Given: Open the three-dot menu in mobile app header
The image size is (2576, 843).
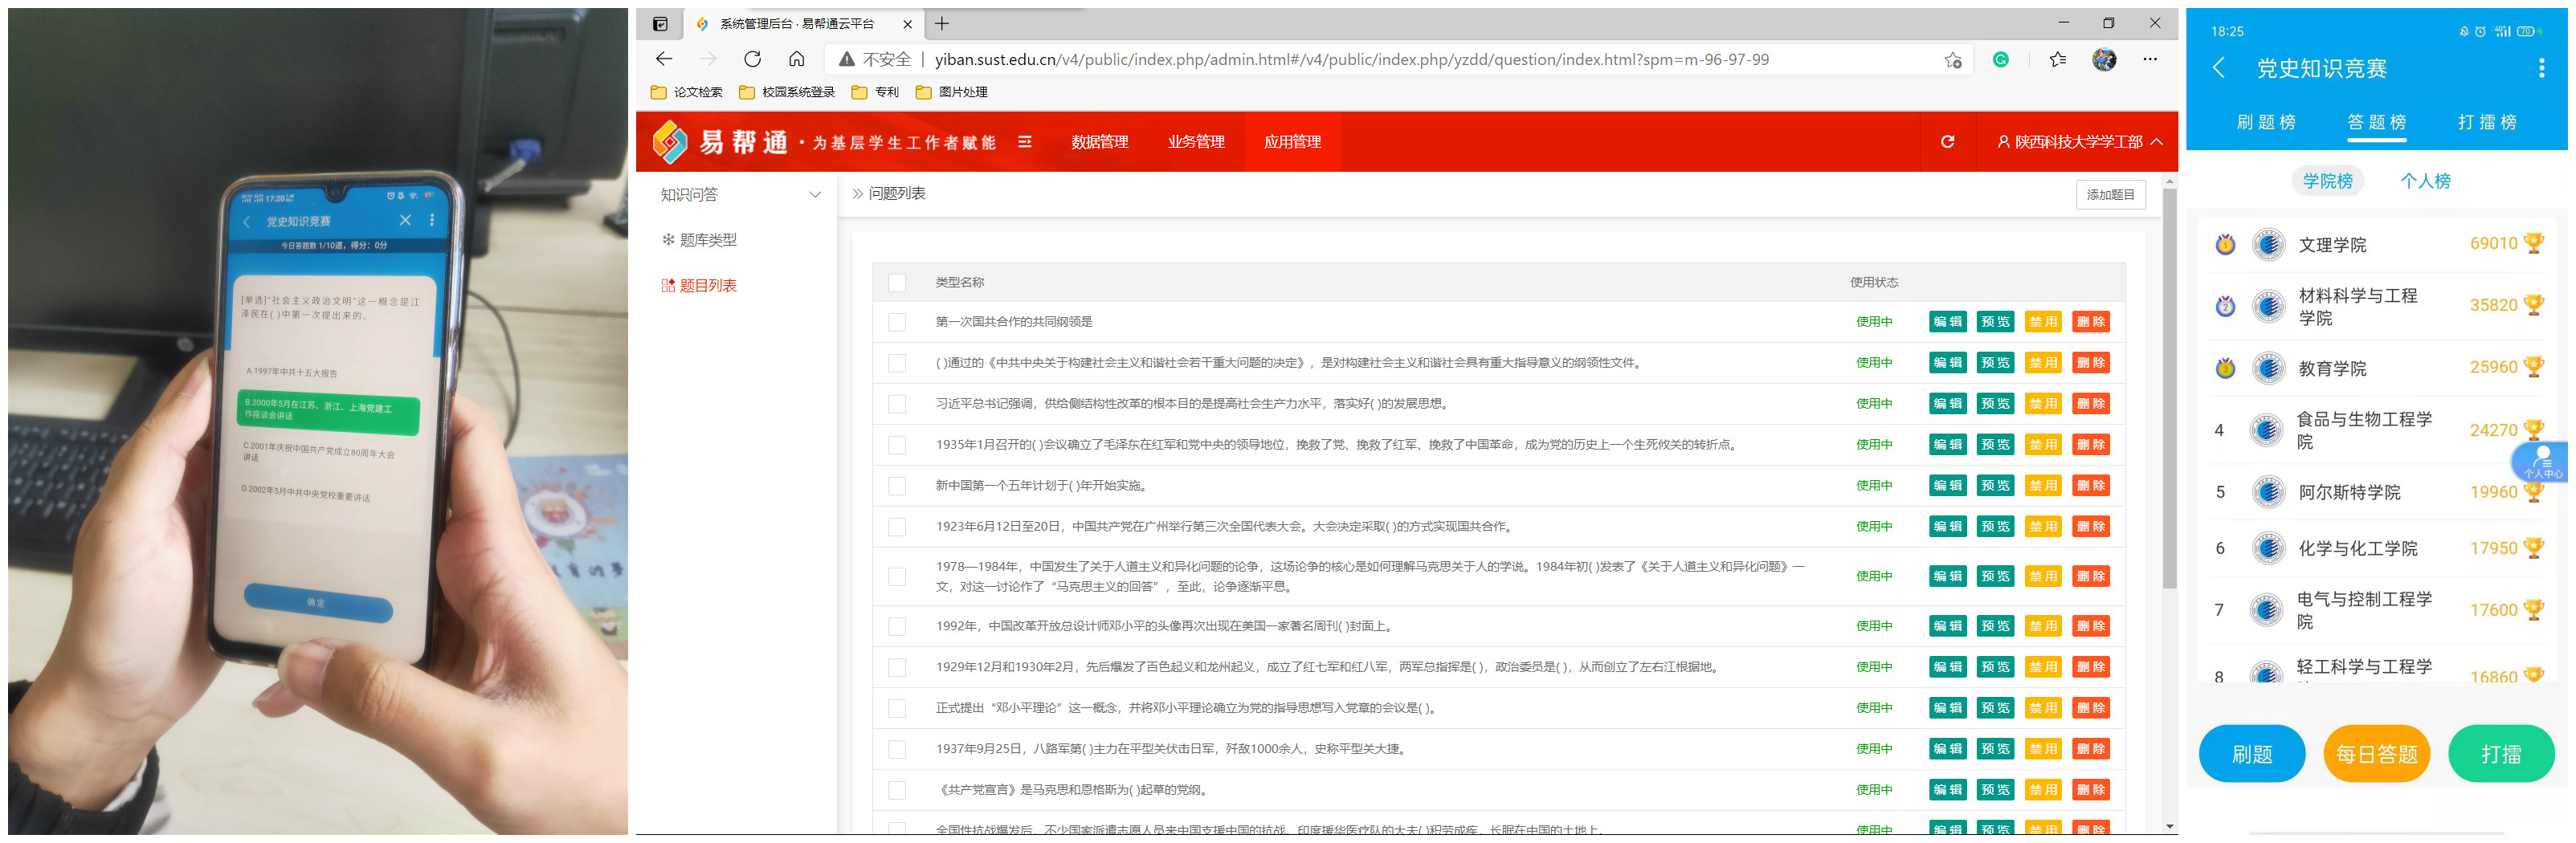Looking at the screenshot, I should pos(2541,68).
